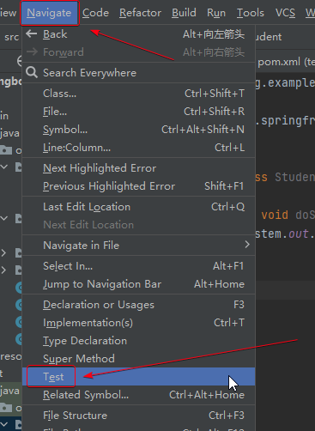The width and height of the screenshot is (315, 431).
Task: Open the Navigate menu
Action: click(49, 13)
